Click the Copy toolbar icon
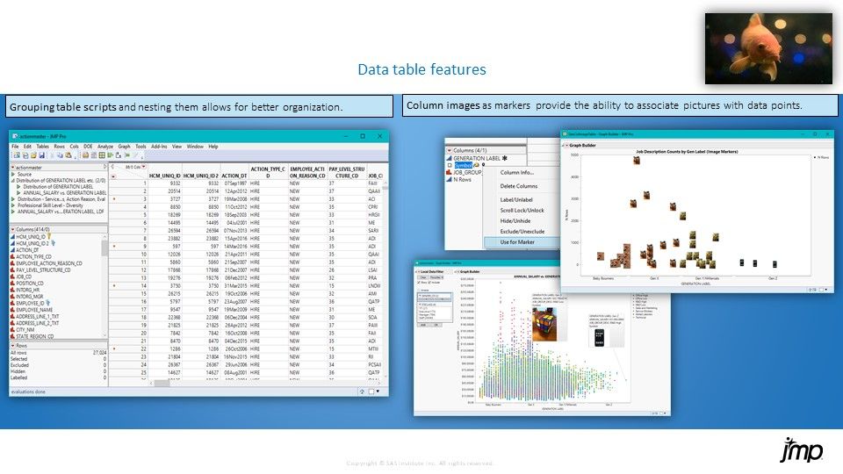Viewport: 843px width, 474px height. (x=60, y=155)
